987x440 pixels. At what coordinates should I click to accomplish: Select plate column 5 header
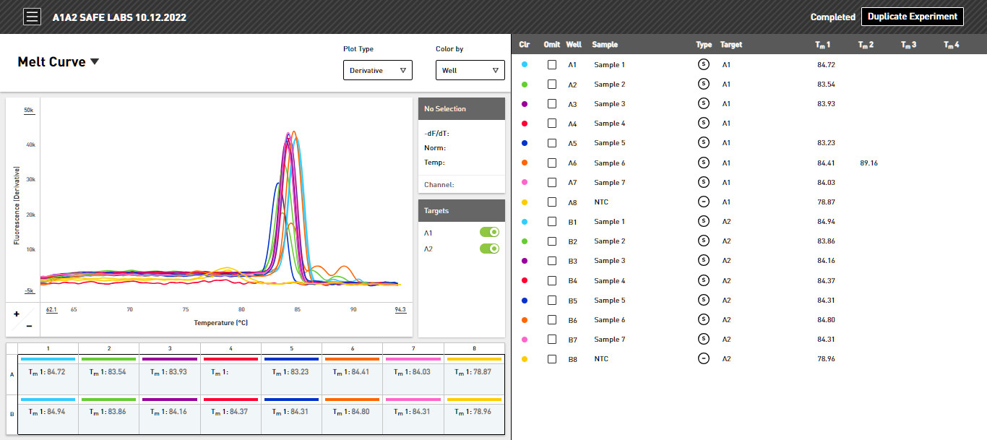[x=292, y=348]
